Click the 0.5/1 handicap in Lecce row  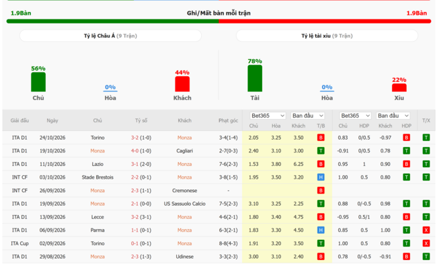click(364, 217)
